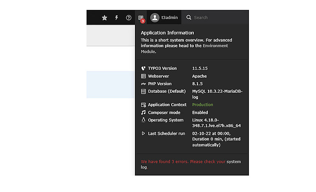
Task: Open the t3admin user menu
Action: (x=164, y=18)
